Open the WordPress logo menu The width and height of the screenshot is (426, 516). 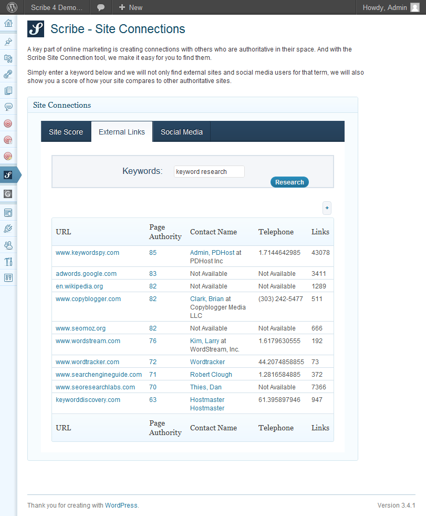[12, 7]
